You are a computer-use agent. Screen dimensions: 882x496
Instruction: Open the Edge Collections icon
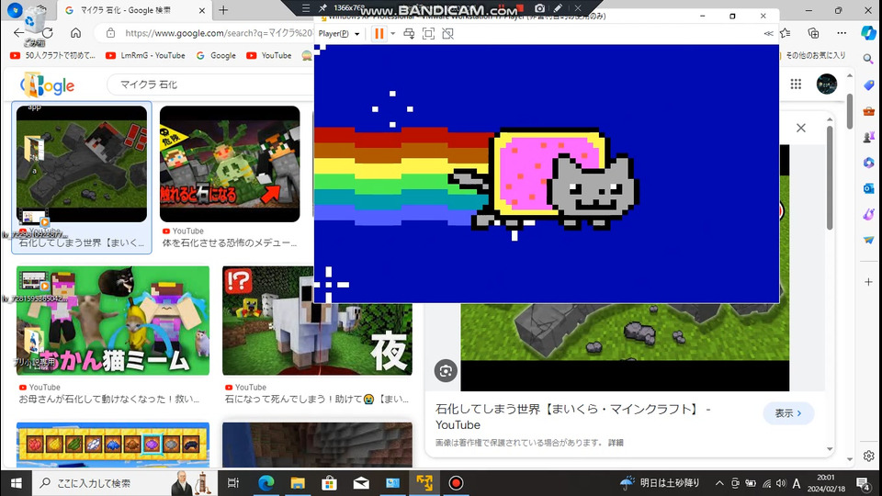point(813,33)
